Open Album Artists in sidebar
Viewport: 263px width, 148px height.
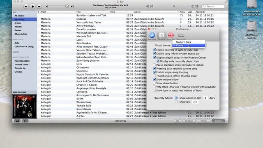tap(21, 34)
